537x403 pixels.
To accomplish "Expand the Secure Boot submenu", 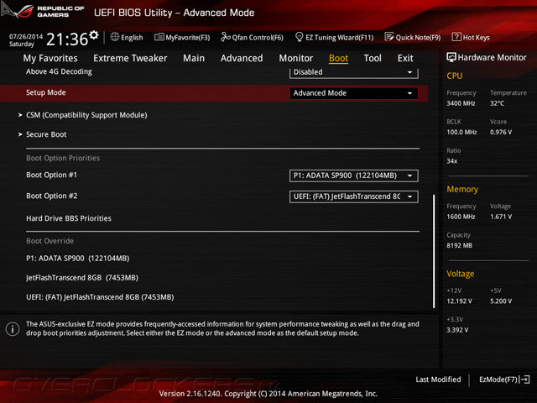I will pyautogui.click(x=46, y=134).
